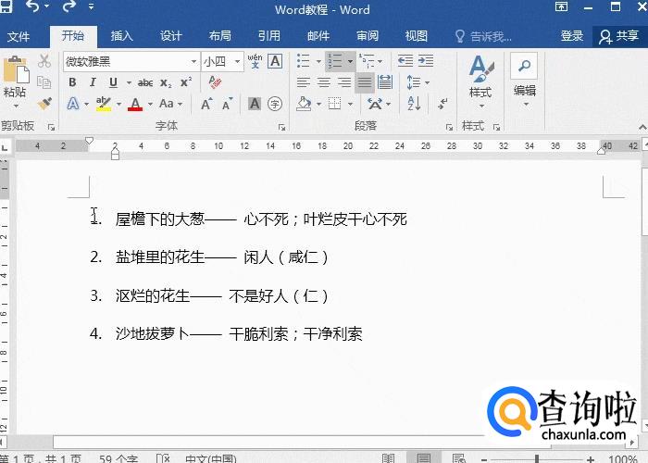This screenshot has height=463, width=648.
Task: Click the Save disk icon
Action: tap(6, 6)
